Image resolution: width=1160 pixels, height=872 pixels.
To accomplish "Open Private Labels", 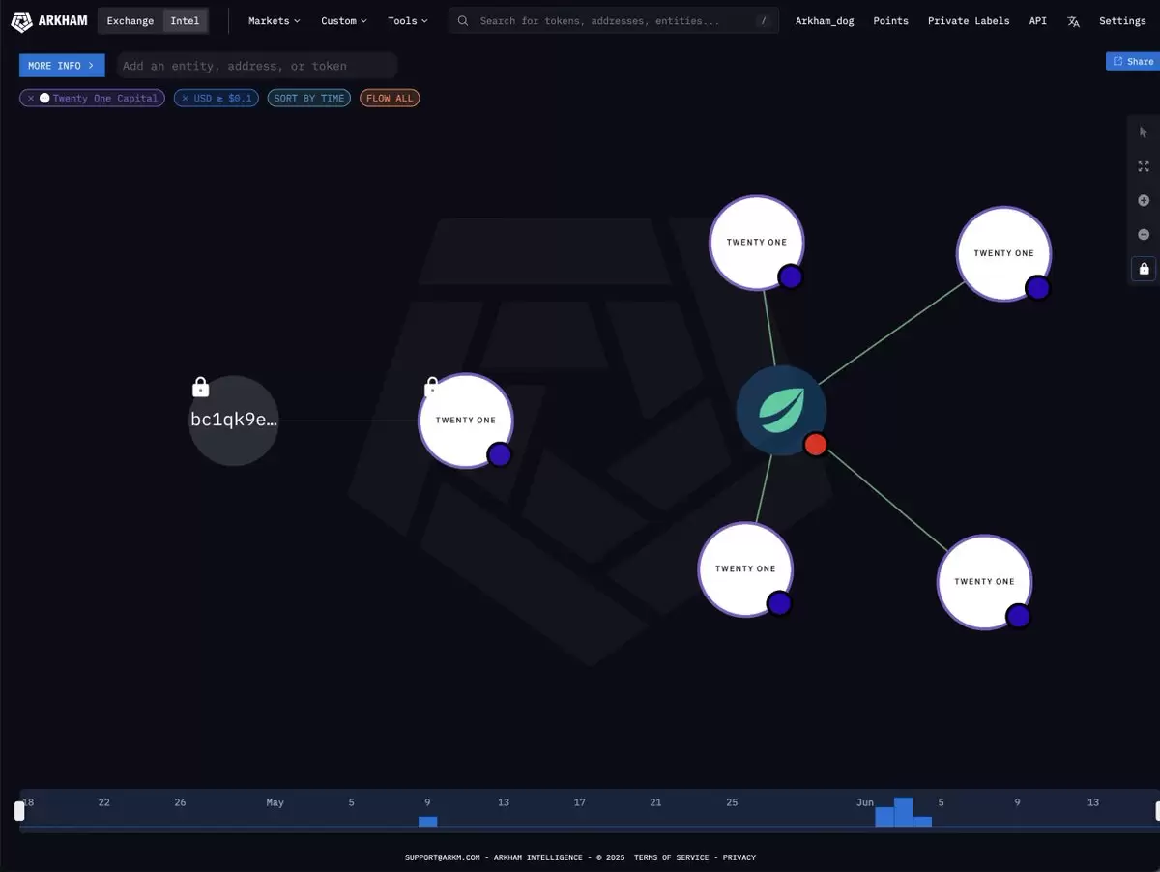I will (x=969, y=21).
